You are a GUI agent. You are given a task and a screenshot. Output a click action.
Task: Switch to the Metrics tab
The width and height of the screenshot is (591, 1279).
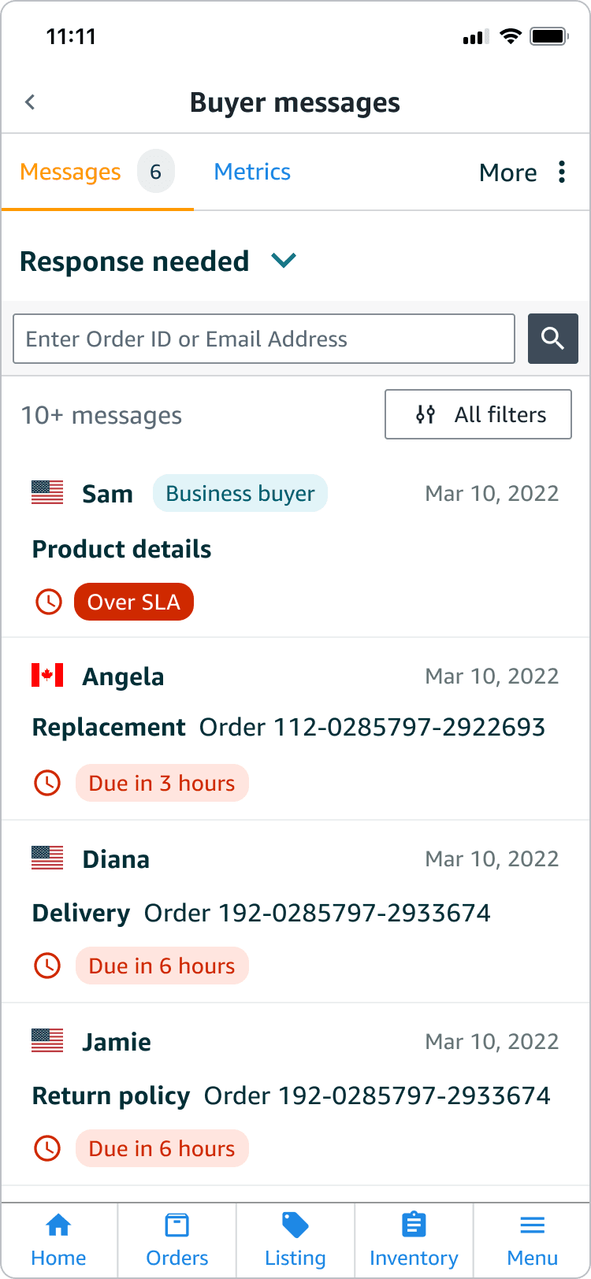click(252, 172)
